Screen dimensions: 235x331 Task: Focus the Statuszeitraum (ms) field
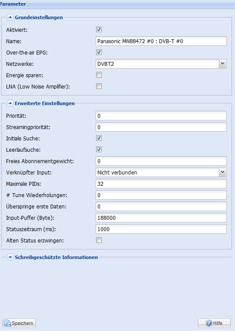(x=161, y=229)
